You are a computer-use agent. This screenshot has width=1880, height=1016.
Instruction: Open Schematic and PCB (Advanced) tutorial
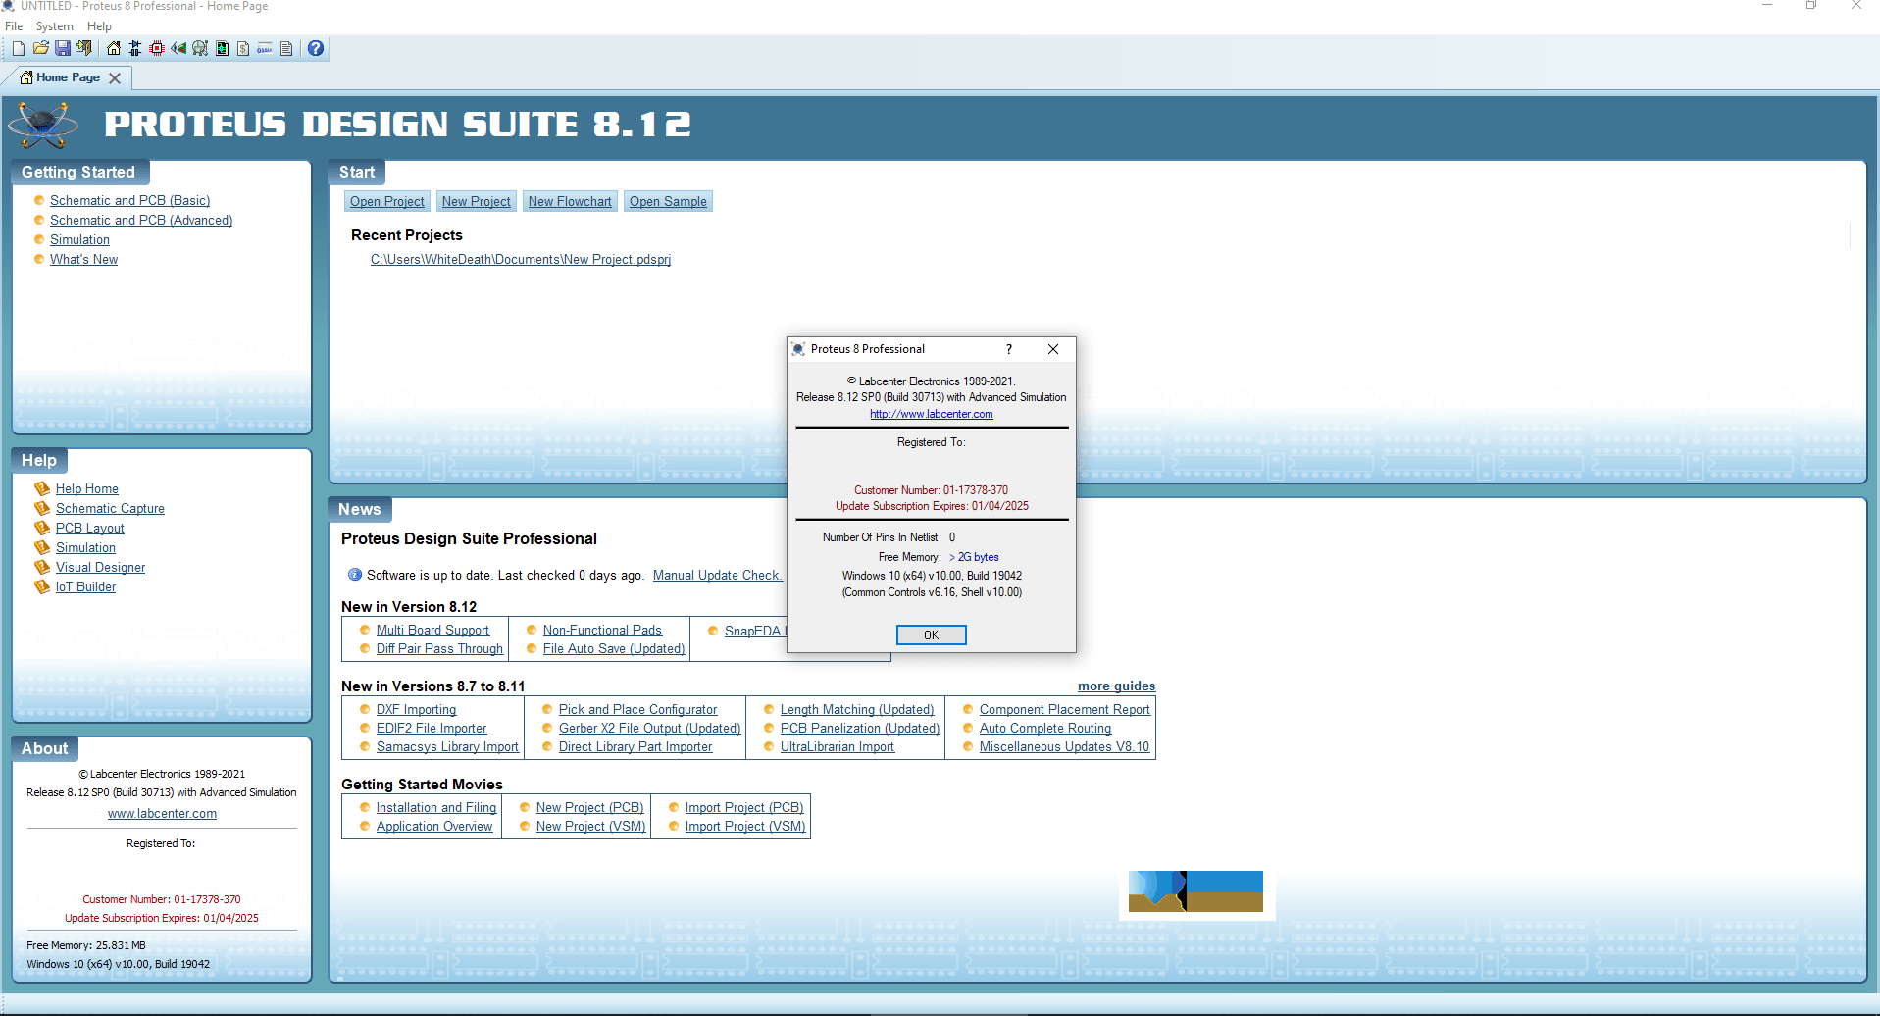pyautogui.click(x=141, y=220)
